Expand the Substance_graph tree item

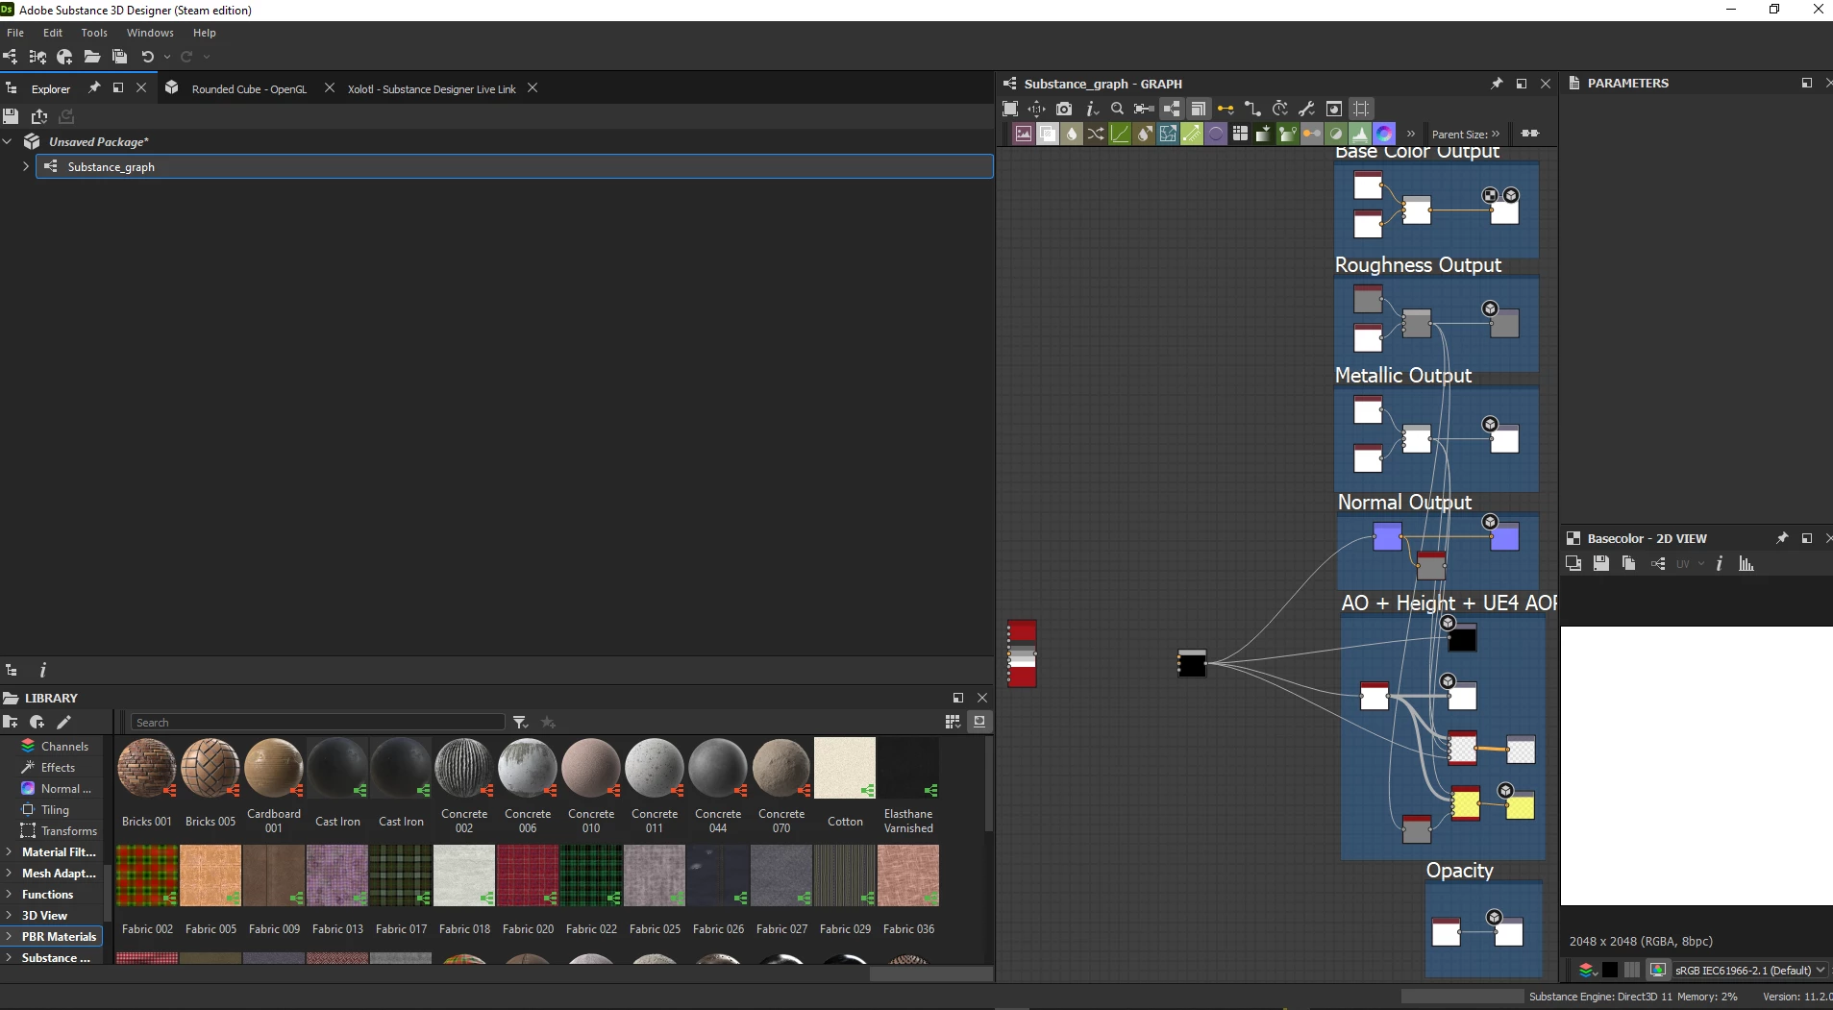26,166
